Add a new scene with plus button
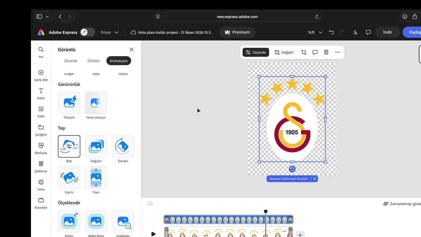The image size is (421, 237). tap(300, 235)
